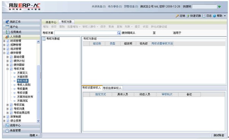Click the green go arrow beside 快捷码
The image size is (229, 140).
click(x=219, y=6)
